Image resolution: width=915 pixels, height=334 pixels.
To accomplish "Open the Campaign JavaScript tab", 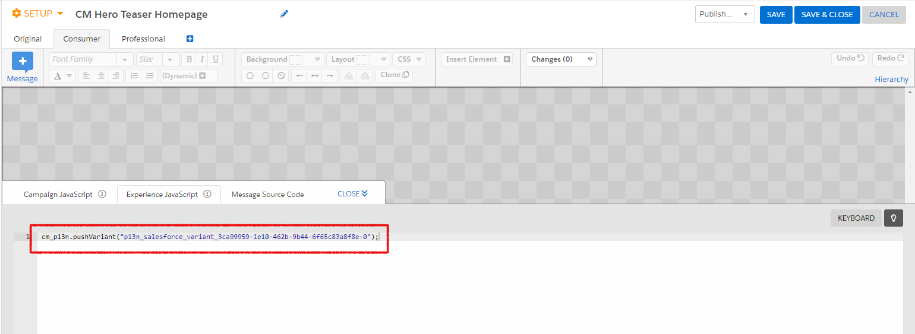I will click(x=58, y=194).
